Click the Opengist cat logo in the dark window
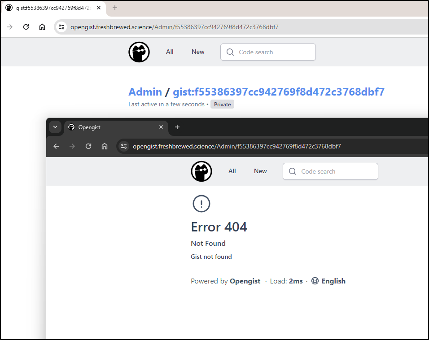 [x=201, y=171]
